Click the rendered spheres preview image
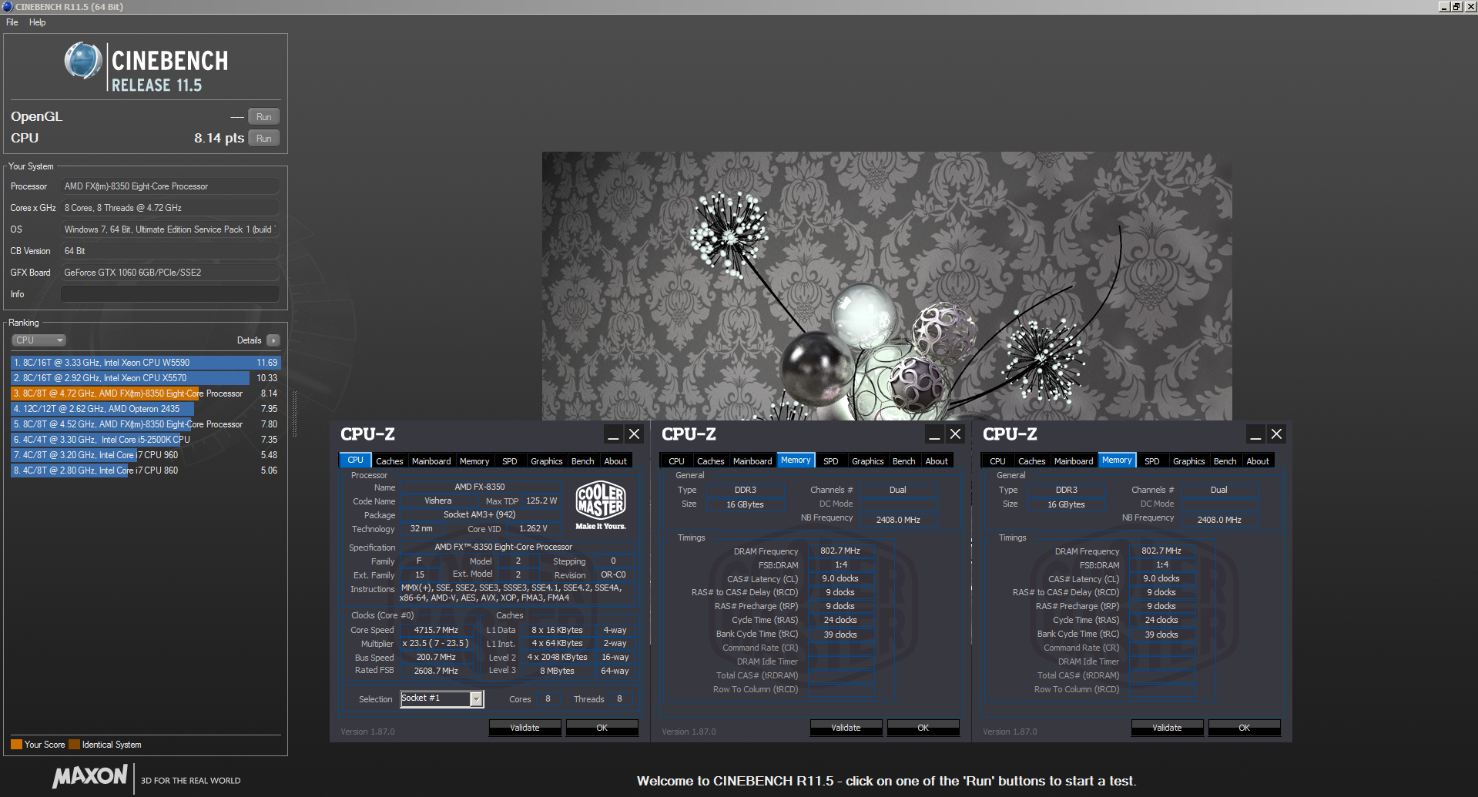This screenshot has width=1478, height=797. tap(886, 286)
